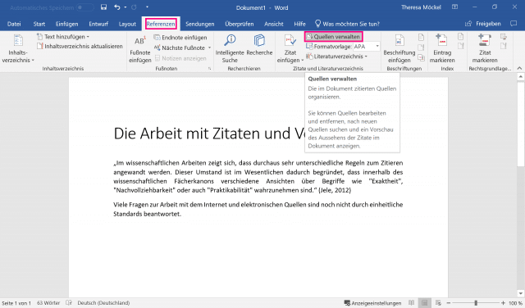Image resolution: width=525 pixels, height=308 pixels.
Task: Open Intelligente Suche
Action: coord(230,49)
